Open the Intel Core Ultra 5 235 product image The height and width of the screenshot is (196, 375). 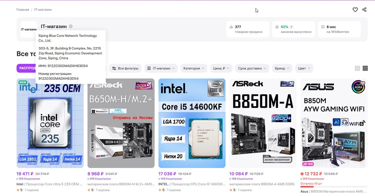click(x=50, y=131)
